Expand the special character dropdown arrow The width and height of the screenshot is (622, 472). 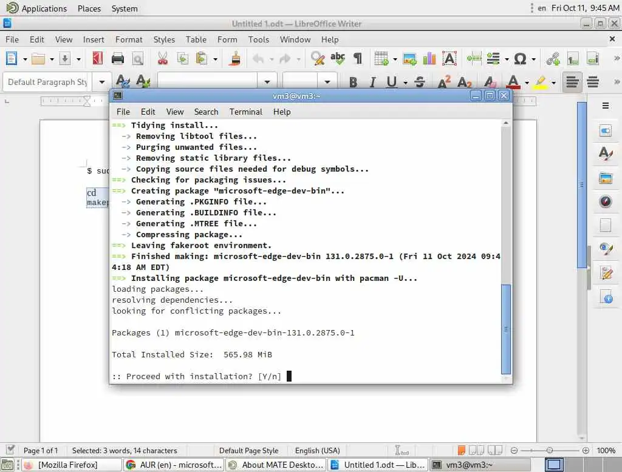tap(534, 59)
